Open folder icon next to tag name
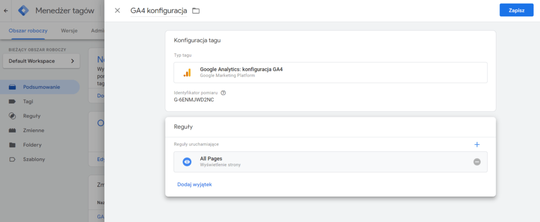 pyautogui.click(x=196, y=11)
